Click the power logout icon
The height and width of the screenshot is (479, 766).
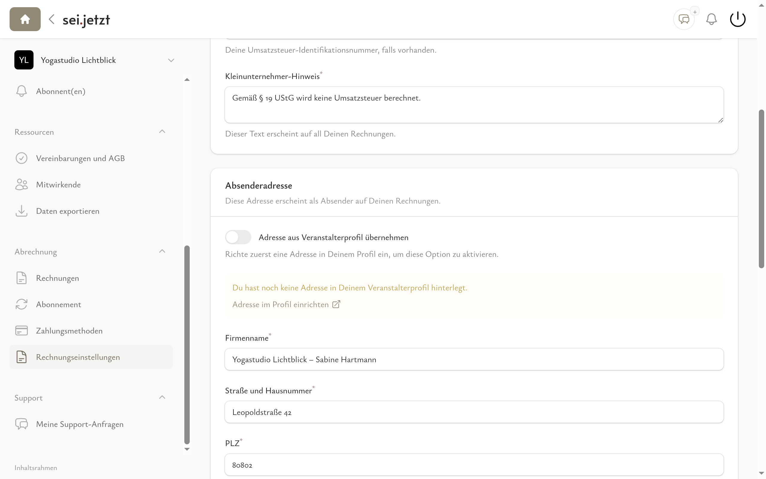click(738, 19)
